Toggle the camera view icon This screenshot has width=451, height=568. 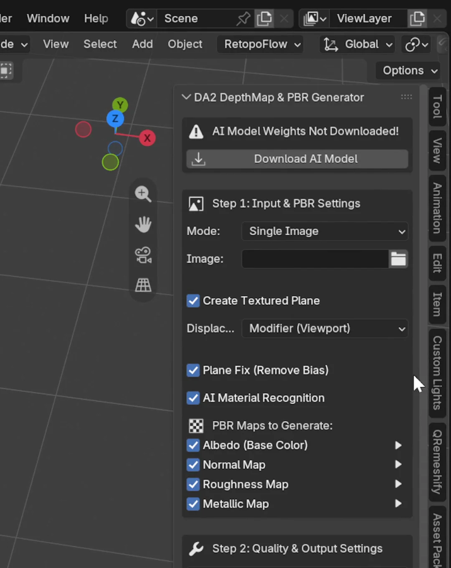coord(143,255)
